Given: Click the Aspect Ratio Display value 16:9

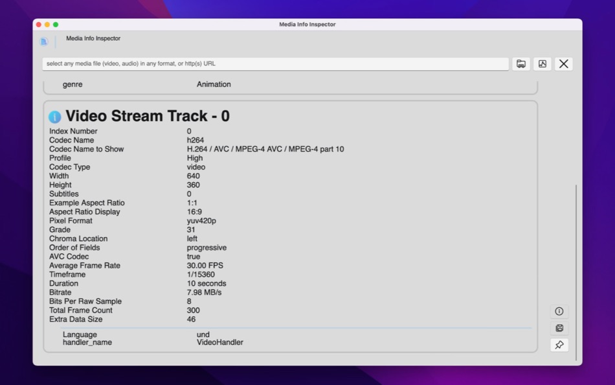Looking at the screenshot, I should 195,212.
